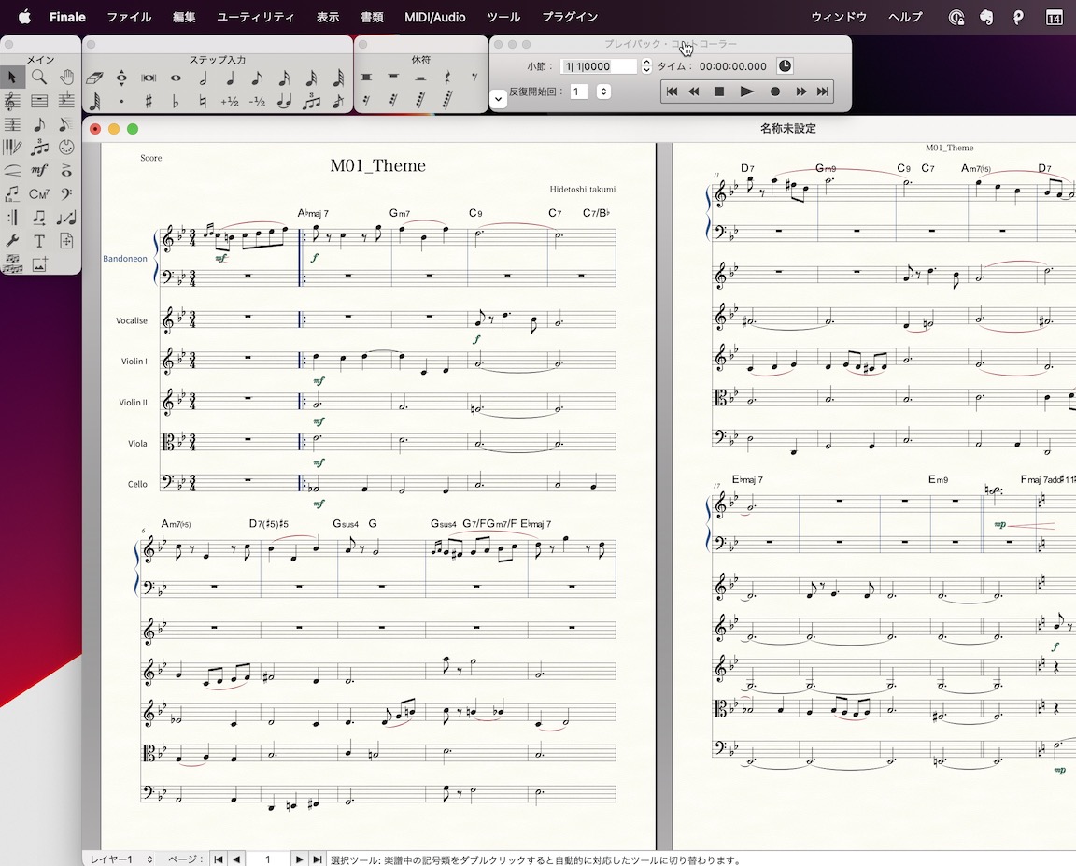Rewind to beginning in Playback Controller
1076x866 pixels.
(x=672, y=92)
